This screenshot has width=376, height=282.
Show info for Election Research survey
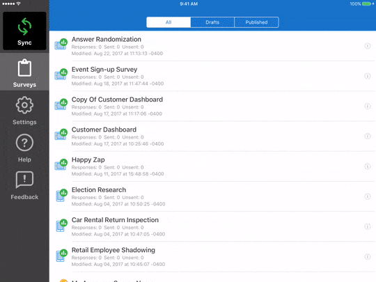pos(368,196)
